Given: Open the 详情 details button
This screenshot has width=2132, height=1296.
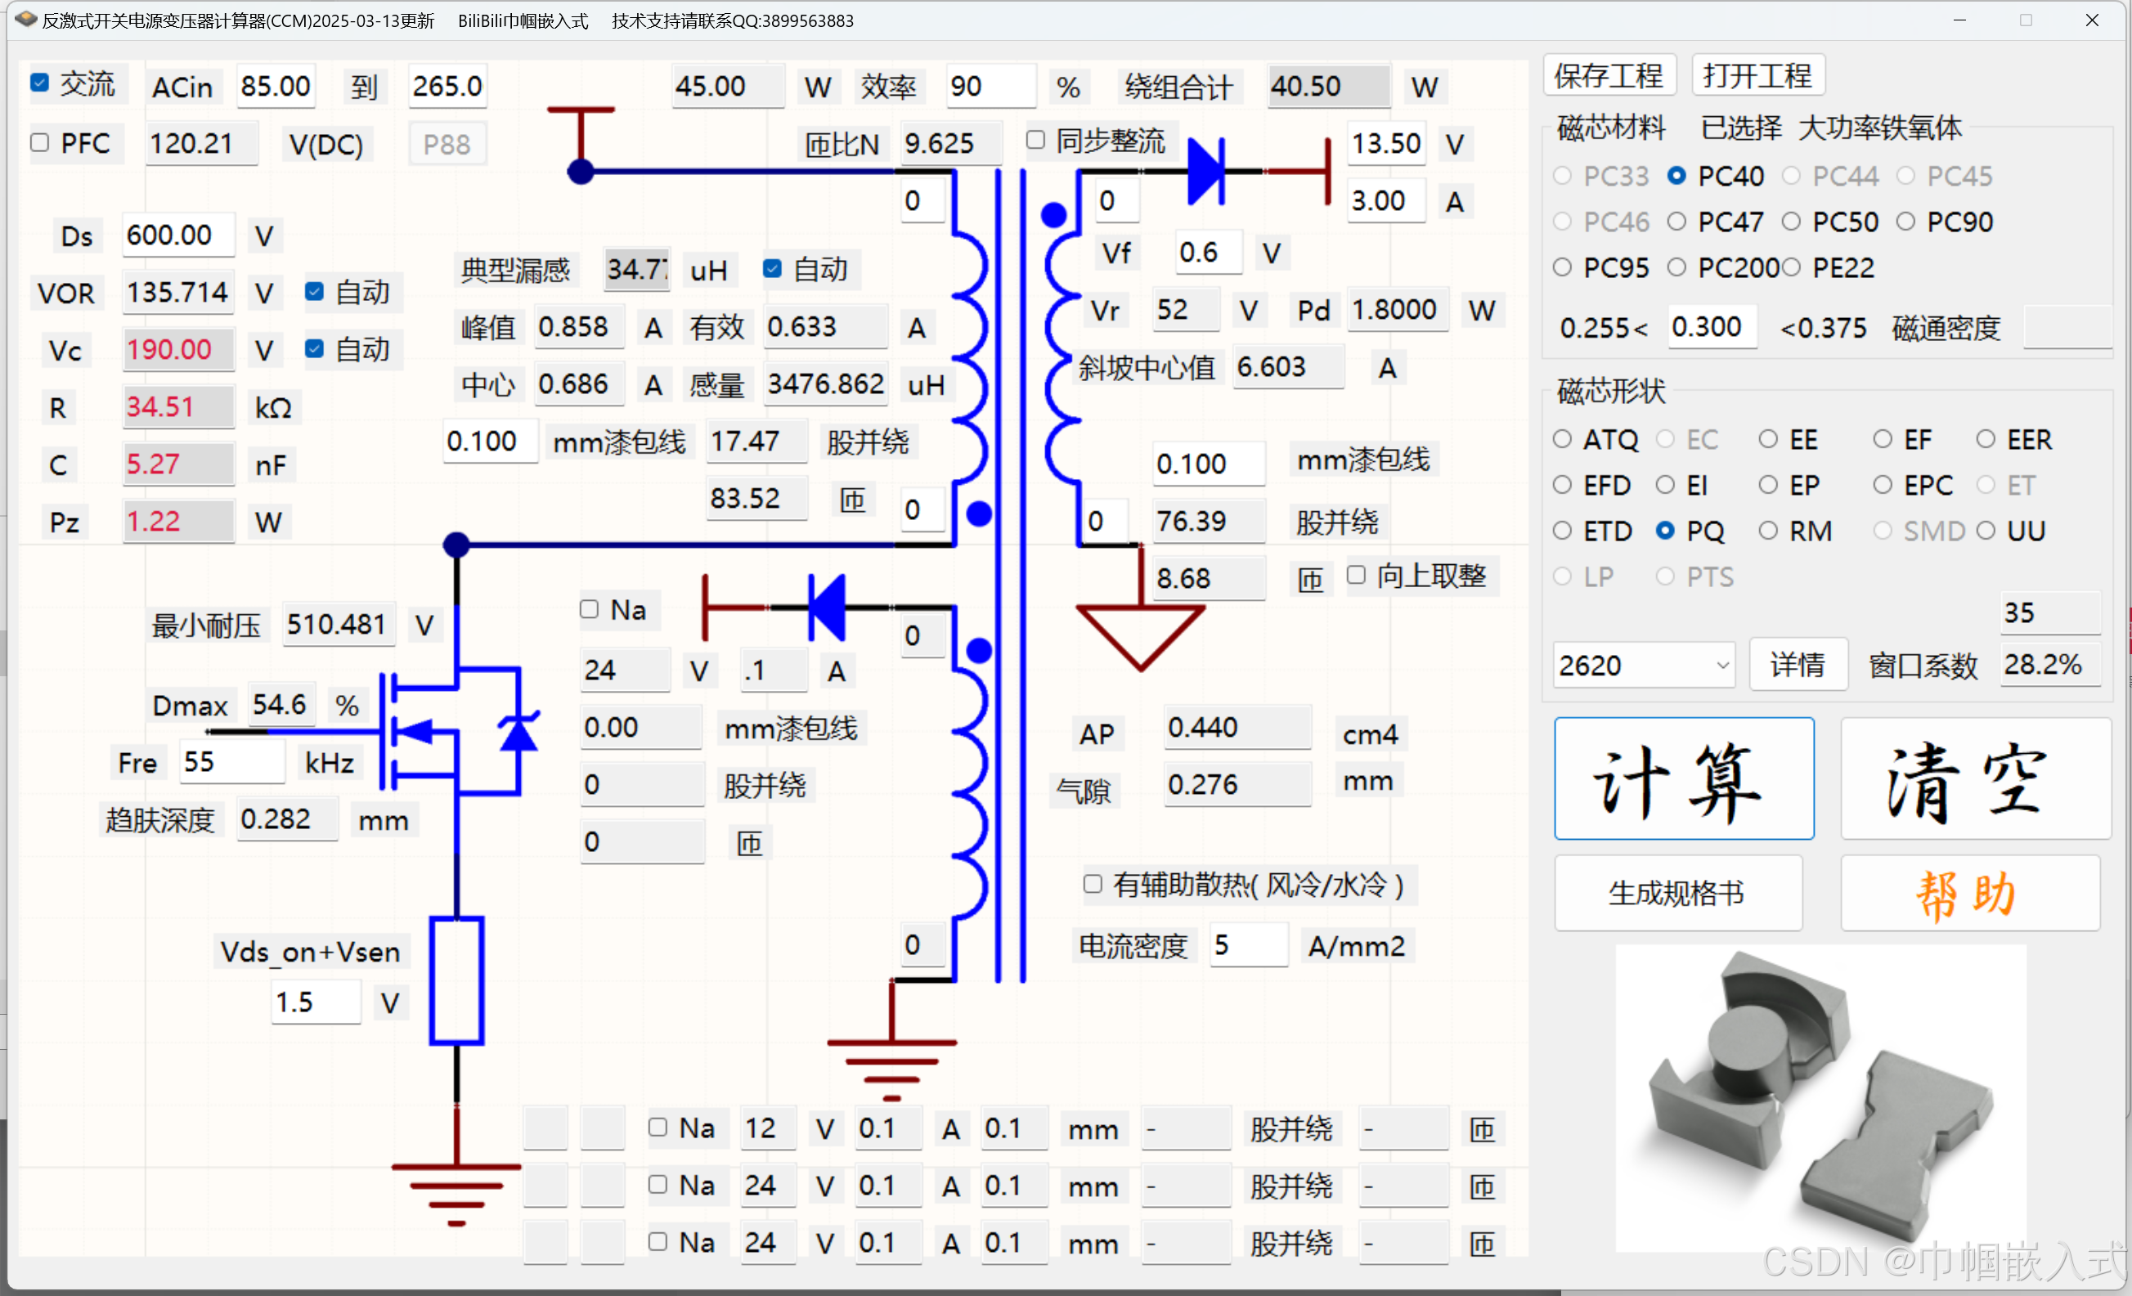Looking at the screenshot, I should (x=1798, y=666).
